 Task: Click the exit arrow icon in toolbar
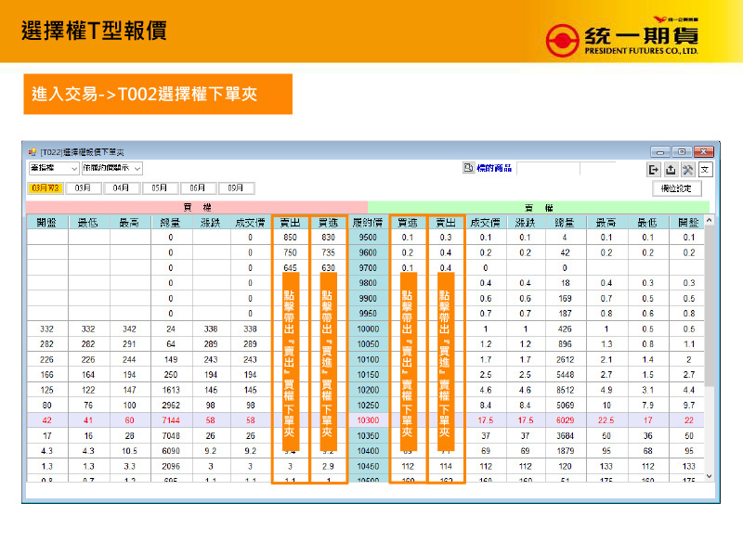[x=654, y=170]
